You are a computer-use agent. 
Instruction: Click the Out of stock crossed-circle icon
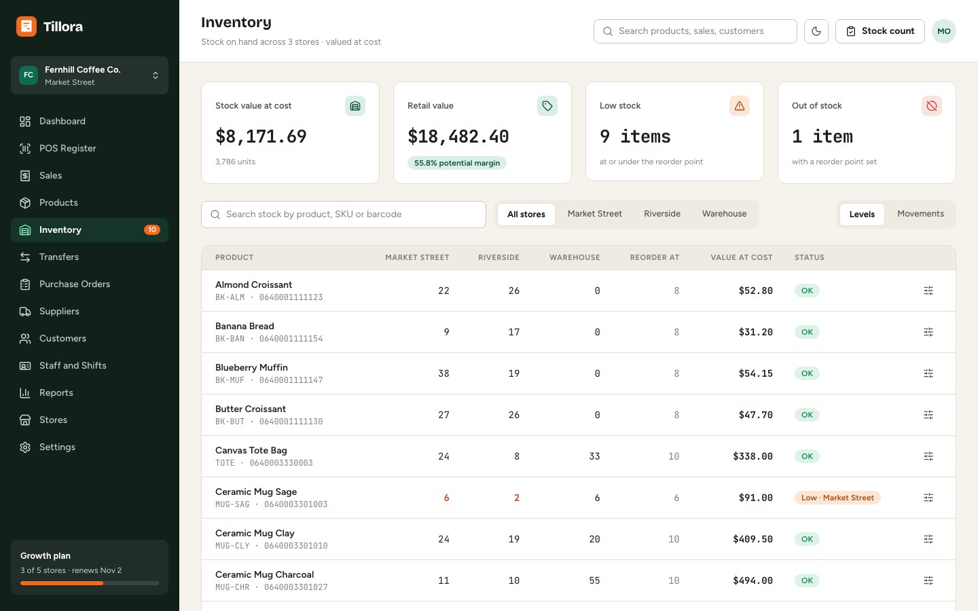point(932,106)
